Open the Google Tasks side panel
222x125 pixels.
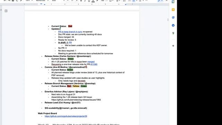(x=173, y=18)
